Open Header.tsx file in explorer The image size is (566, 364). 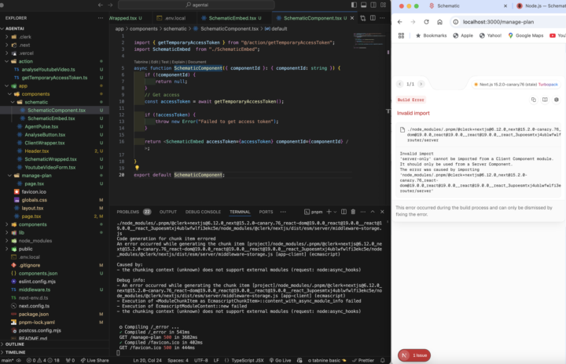point(37,151)
